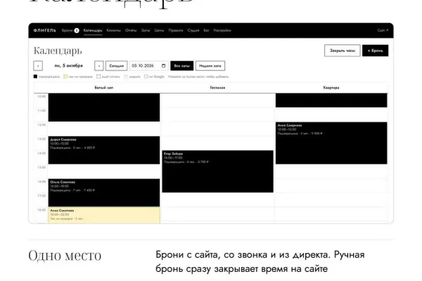This screenshot has height=281, width=422.
Task: Click the 15:00 time label
Action: (41, 167)
